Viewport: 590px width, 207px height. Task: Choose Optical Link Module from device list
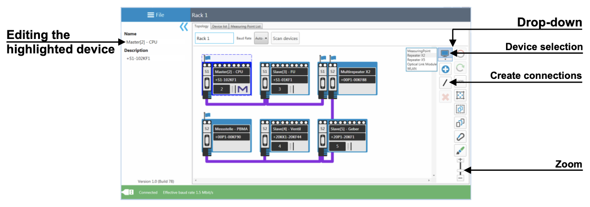pyautogui.click(x=422, y=64)
